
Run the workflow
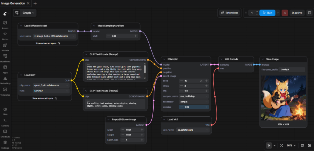tap(267, 13)
